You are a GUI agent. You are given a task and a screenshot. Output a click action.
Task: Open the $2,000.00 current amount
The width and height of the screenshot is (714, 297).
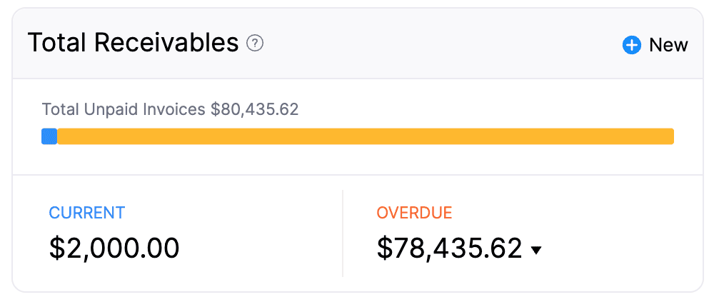tap(114, 248)
